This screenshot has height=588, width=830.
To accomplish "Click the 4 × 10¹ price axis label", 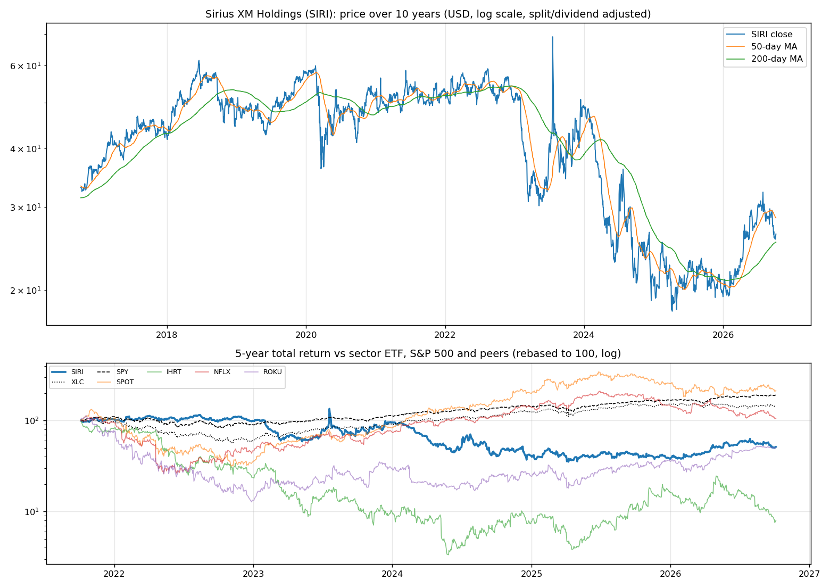I will coord(26,148).
